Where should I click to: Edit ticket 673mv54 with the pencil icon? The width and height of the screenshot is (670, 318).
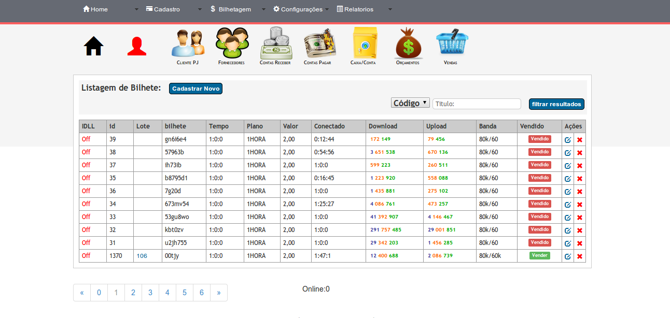[568, 205]
